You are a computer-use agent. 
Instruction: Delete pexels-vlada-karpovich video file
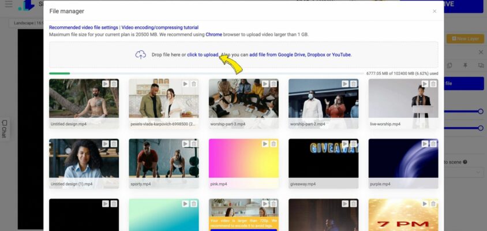194,84
